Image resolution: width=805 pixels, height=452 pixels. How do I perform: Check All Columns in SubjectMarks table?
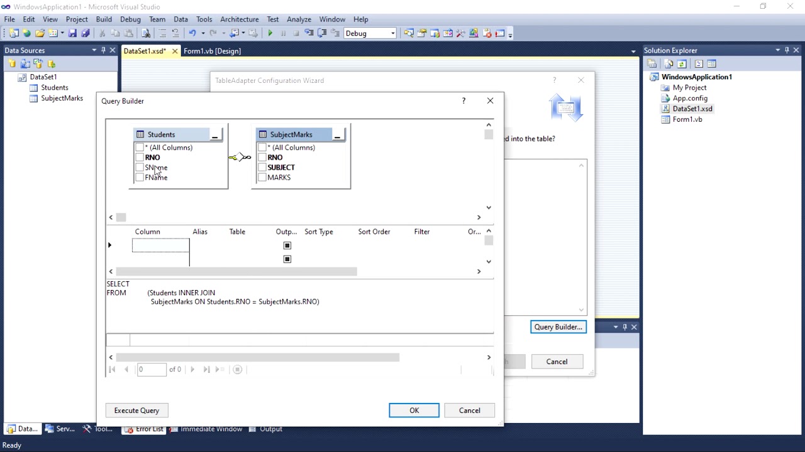(262, 148)
